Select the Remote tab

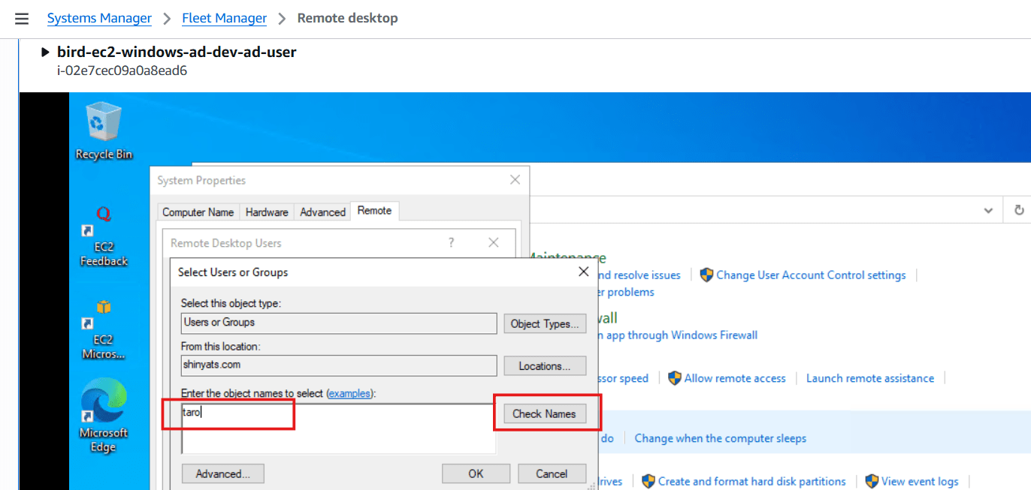374,211
